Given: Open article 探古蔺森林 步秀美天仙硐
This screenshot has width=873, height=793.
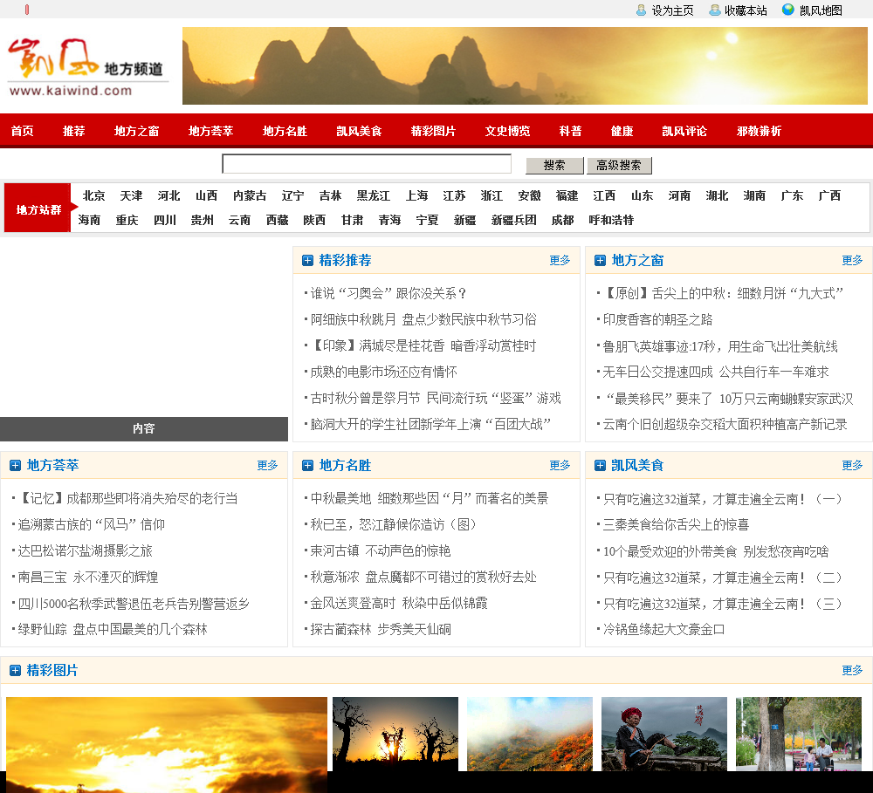Looking at the screenshot, I should click(x=381, y=630).
